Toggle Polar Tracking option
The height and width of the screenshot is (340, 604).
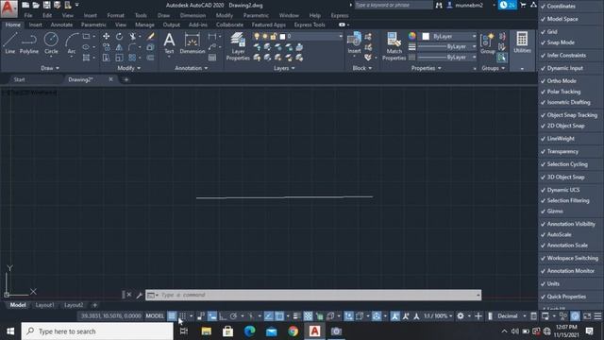[x=571, y=92]
